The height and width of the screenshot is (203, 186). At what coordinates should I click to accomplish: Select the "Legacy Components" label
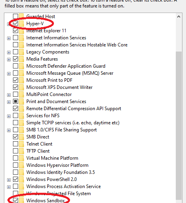(x=48, y=52)
